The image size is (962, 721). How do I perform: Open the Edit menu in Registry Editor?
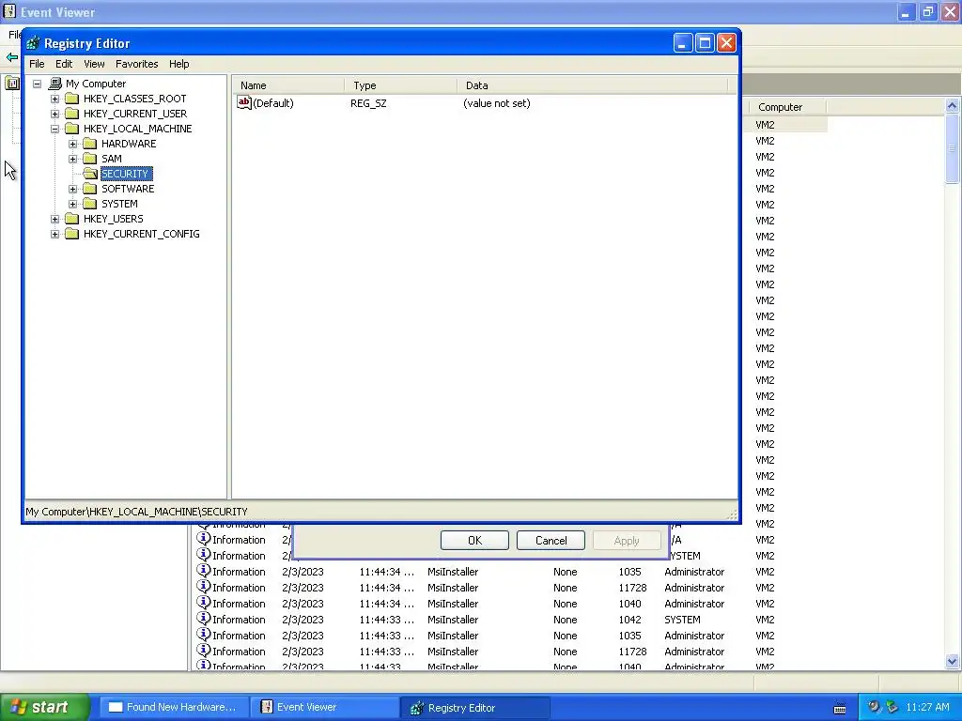64,64
